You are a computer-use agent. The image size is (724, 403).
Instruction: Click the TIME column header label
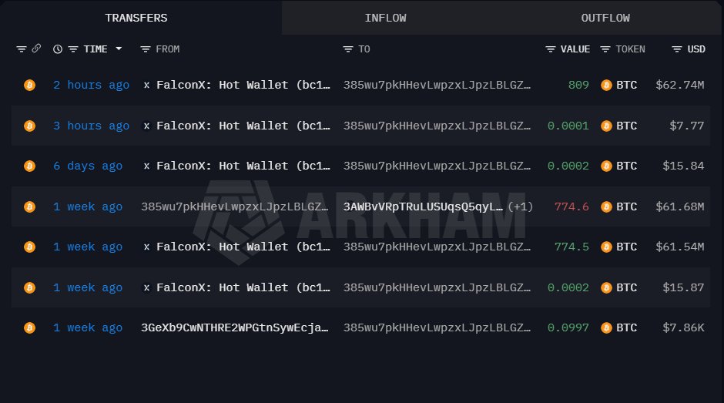click(x=96, y=49)
